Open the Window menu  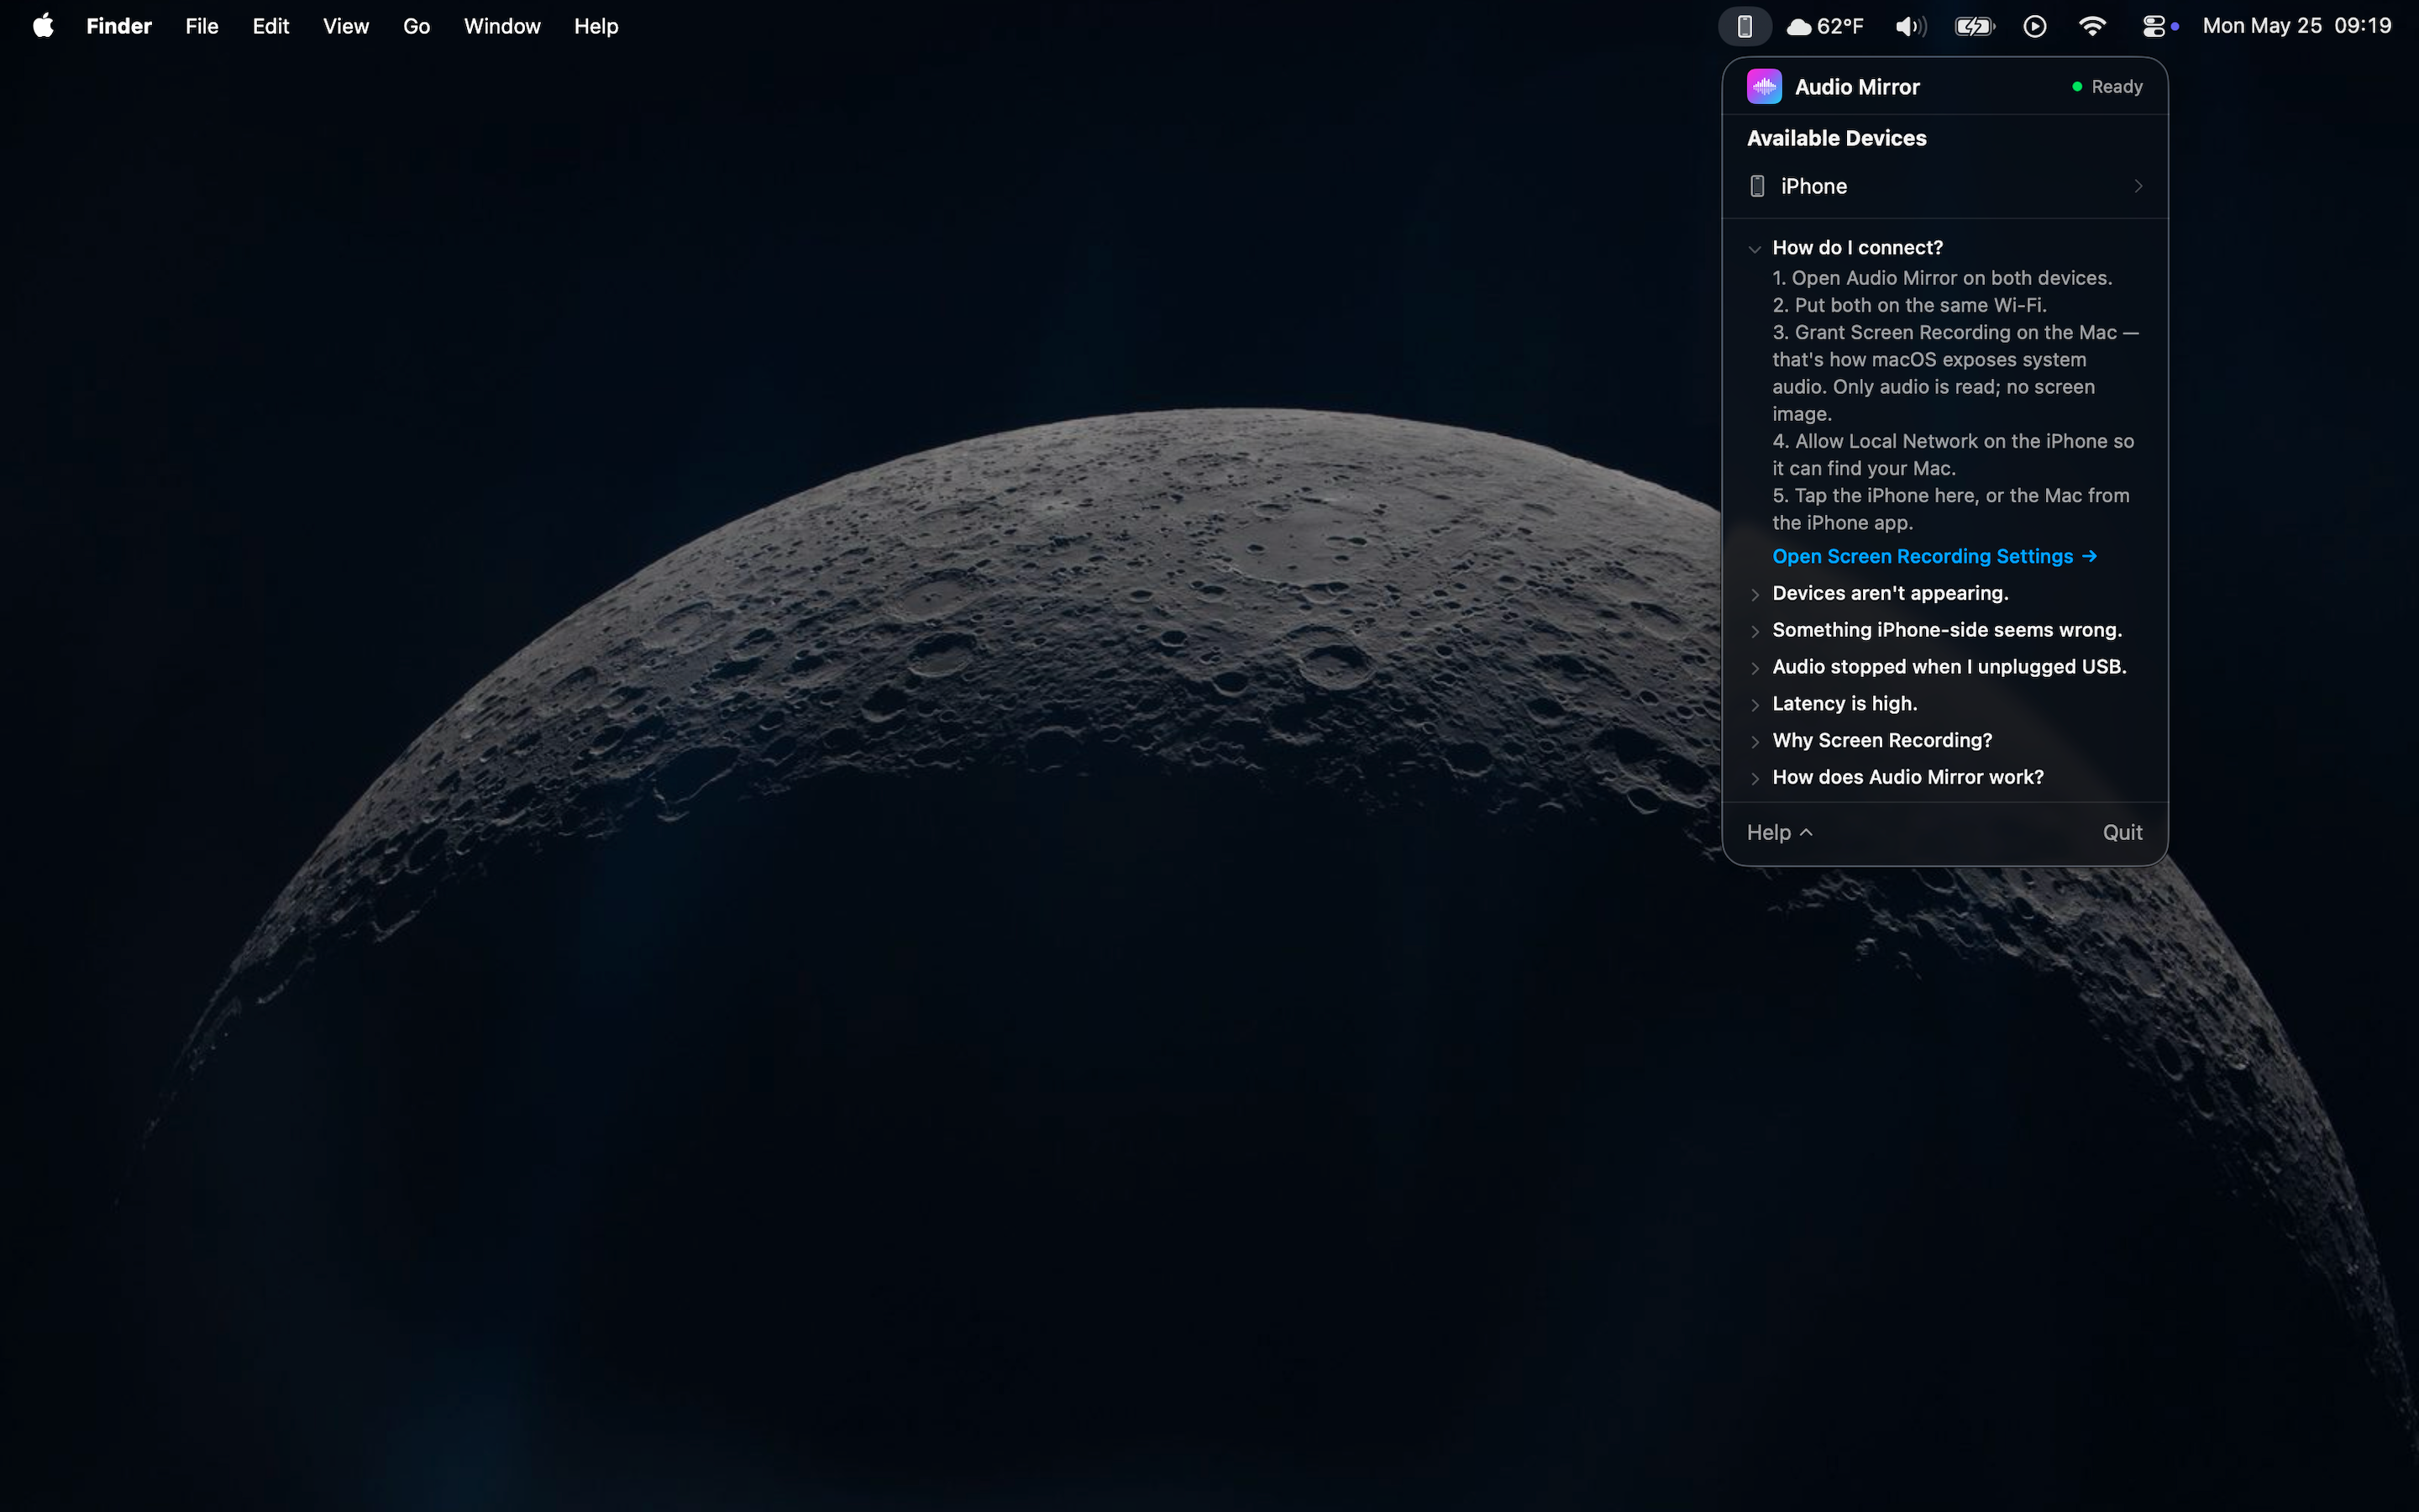501,26
